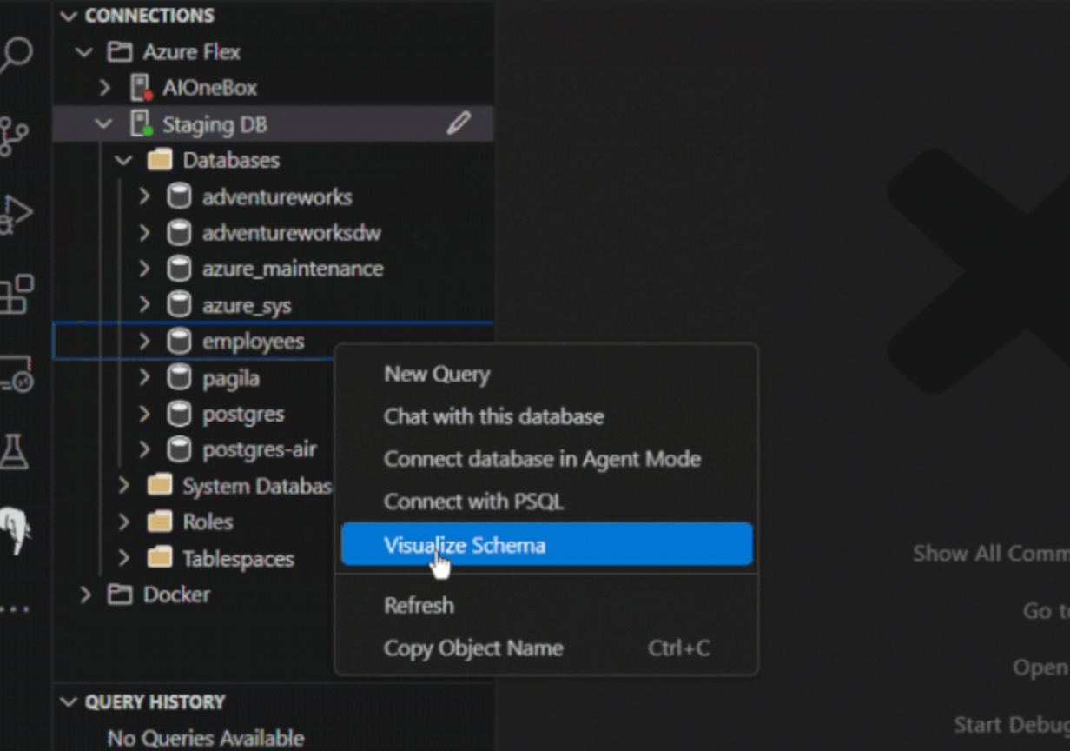This screenshot has width=1070, height=751.
Task: Click the employees database cylinder icon
Action: tap(179, 341)
